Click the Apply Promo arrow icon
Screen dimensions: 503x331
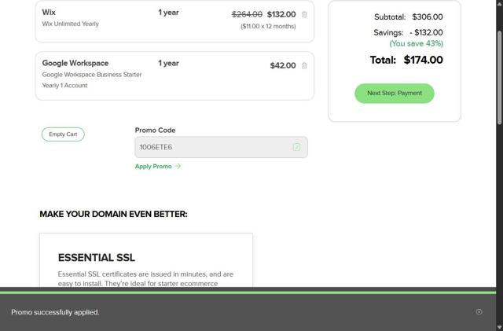pyautogui.click(x=178, y=166)
